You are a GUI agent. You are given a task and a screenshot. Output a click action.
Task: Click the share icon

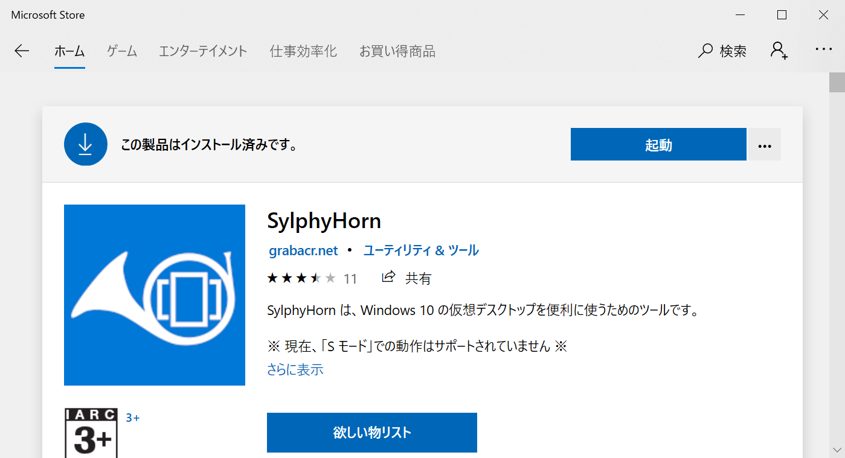388,277
